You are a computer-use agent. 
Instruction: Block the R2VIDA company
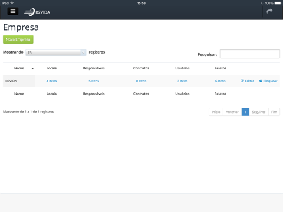(x=268, y=81)
